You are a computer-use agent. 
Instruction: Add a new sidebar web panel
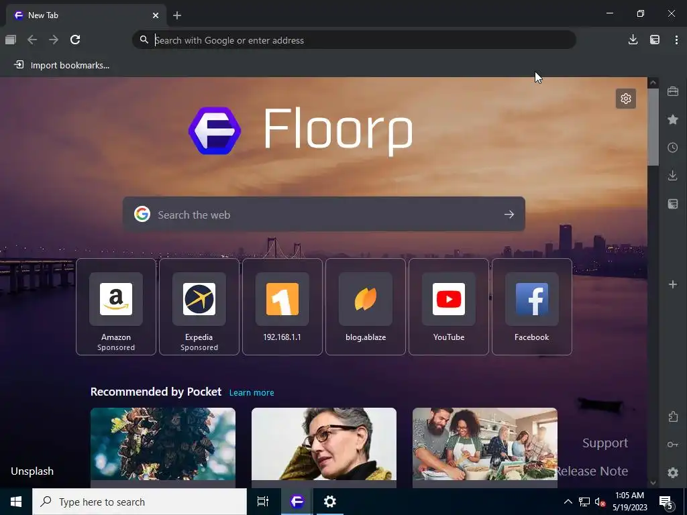point(672,284)
